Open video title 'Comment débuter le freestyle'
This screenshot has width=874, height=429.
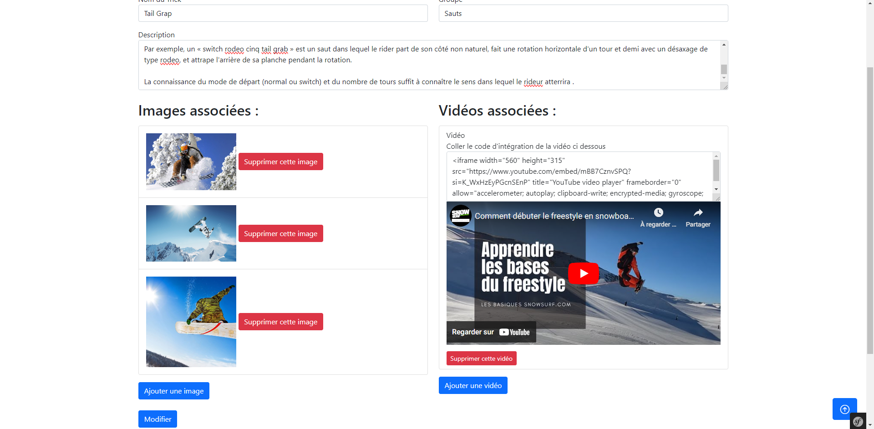coord(554,216)
